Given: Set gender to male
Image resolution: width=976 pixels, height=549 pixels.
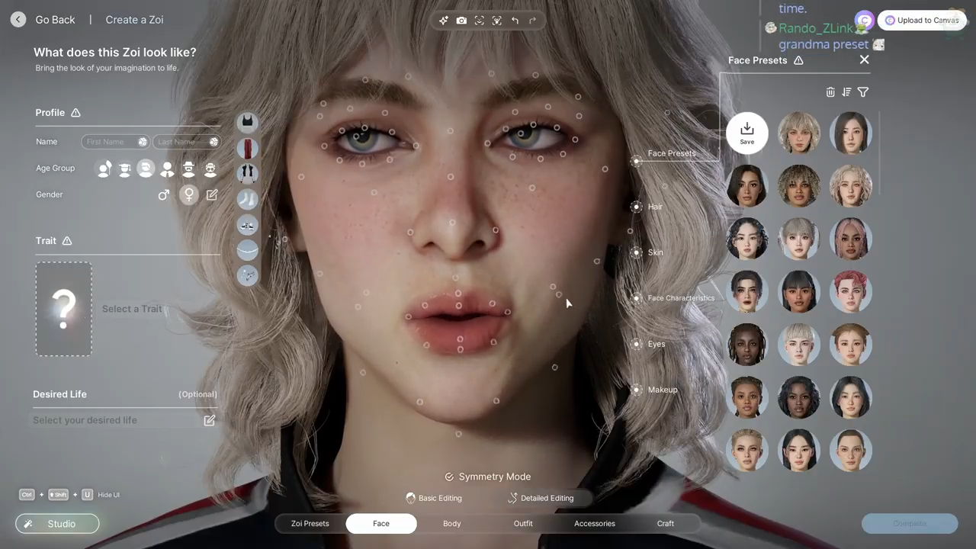Looking at the screenshot, I should [163, 195].
